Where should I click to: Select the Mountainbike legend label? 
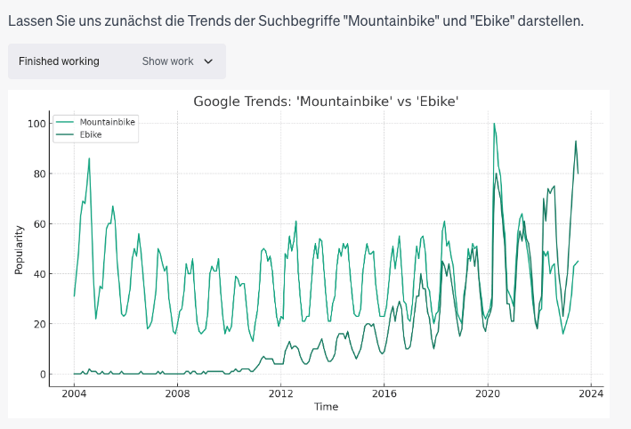pyautogui.click(x=108, y=122)
